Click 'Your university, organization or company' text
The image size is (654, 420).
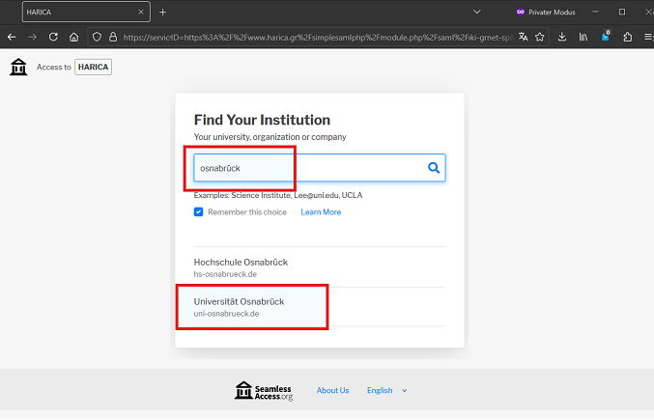point(270,137)
